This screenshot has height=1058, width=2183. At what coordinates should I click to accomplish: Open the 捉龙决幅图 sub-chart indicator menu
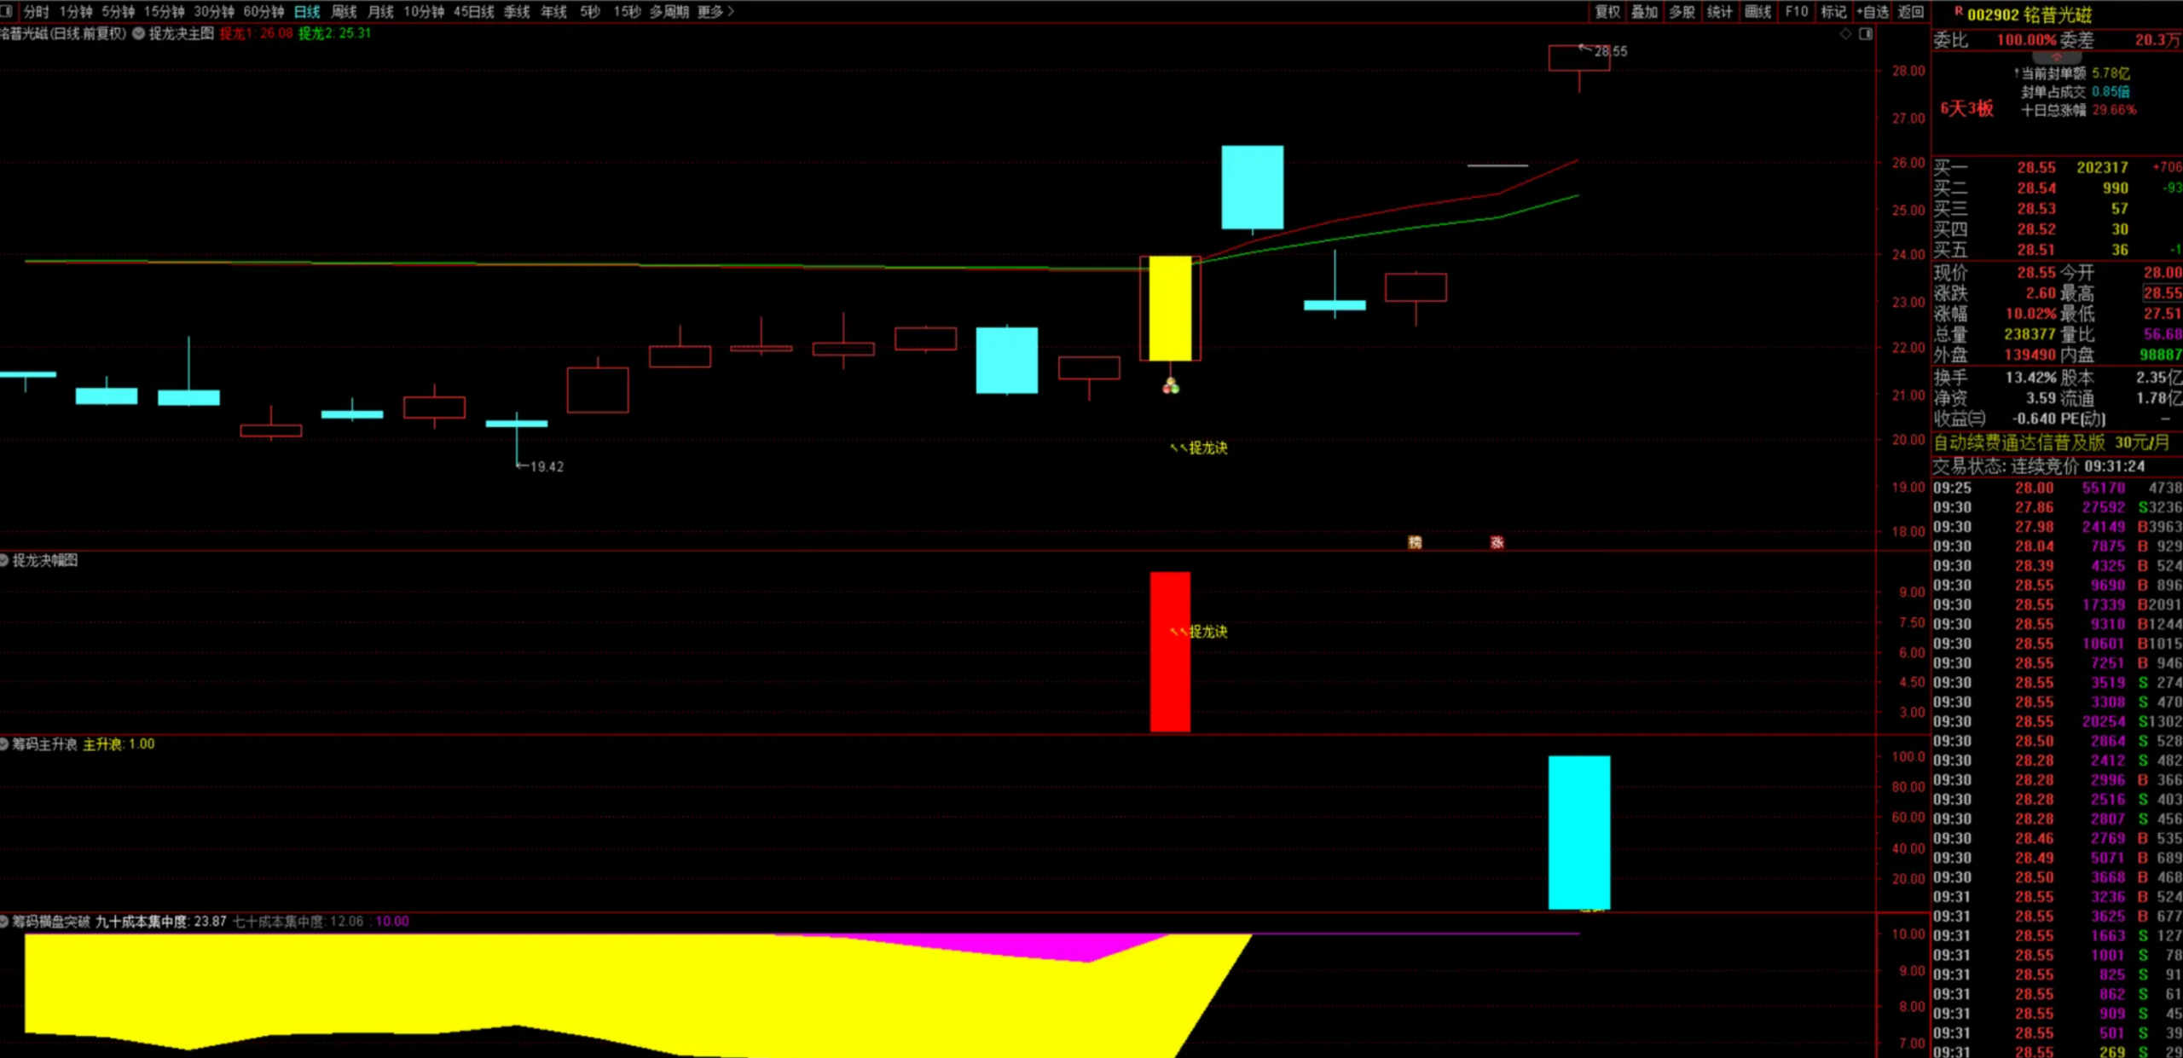pyautogui.click(x=4, y=560)
